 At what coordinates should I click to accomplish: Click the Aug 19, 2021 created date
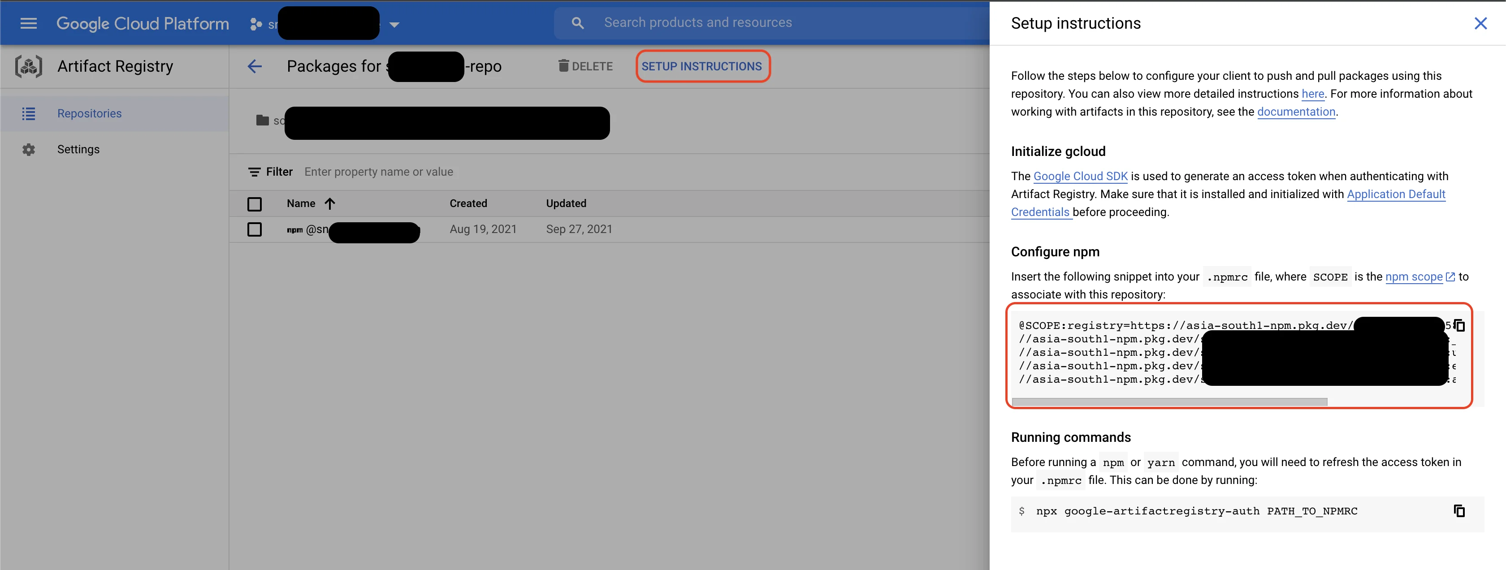click(483, 229)
